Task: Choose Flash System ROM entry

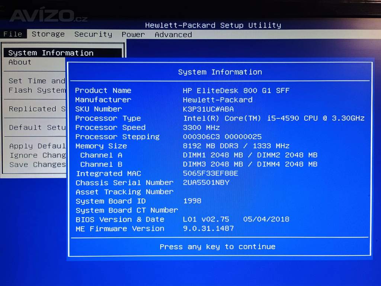Action: [37, 90]
